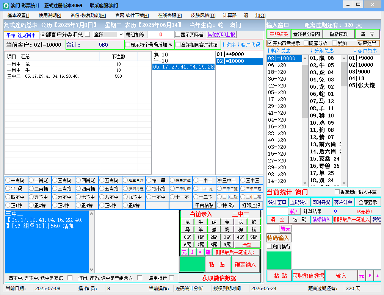Open the 客户详单 tab
The image size is (384, 295).
coord(343,202)
